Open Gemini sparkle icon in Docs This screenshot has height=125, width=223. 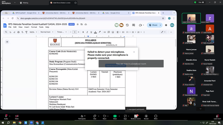click(166, 25)
